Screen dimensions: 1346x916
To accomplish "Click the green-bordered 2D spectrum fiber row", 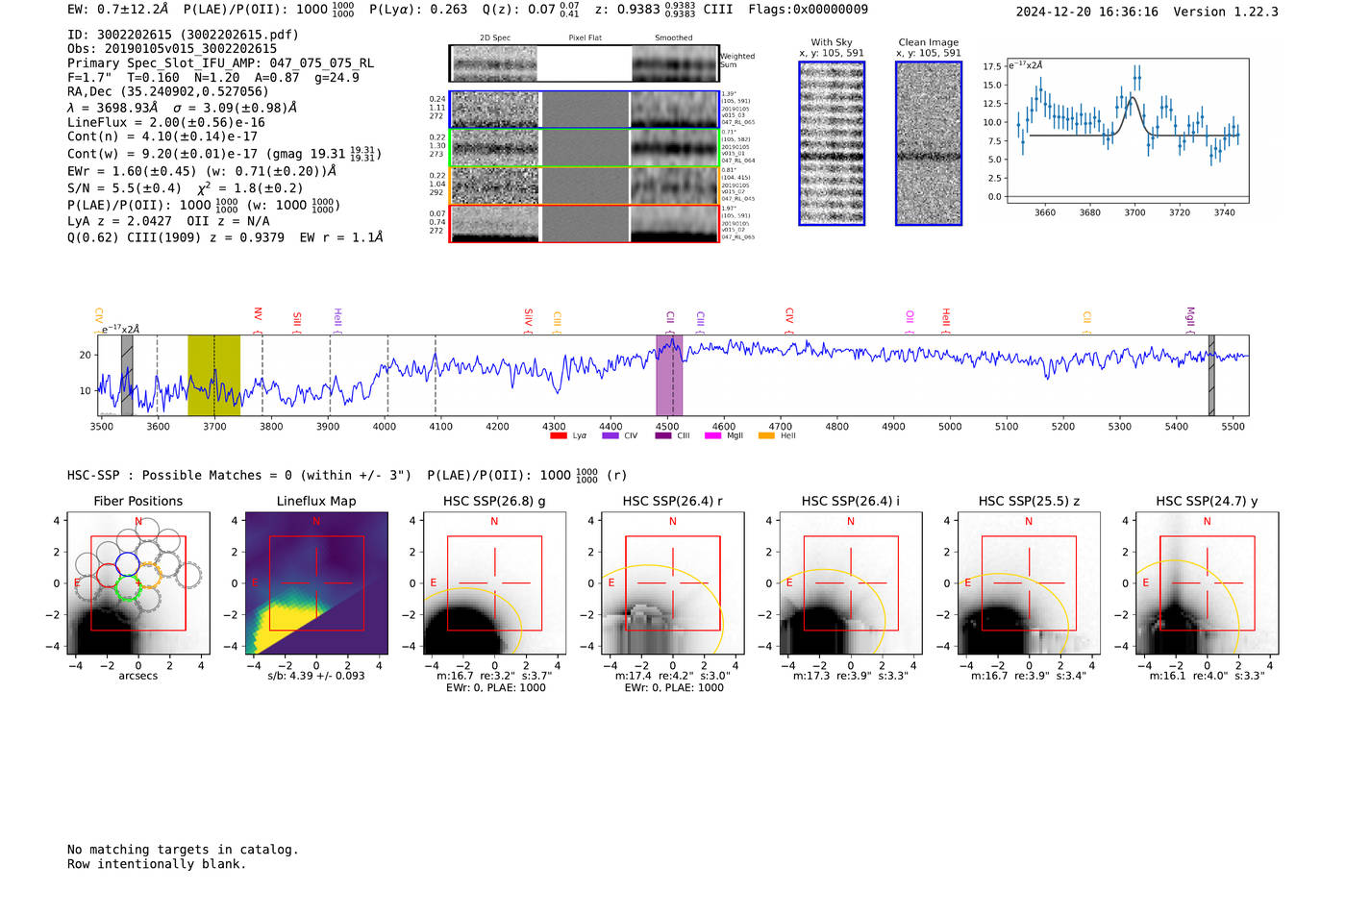I will tap(585, 147).
